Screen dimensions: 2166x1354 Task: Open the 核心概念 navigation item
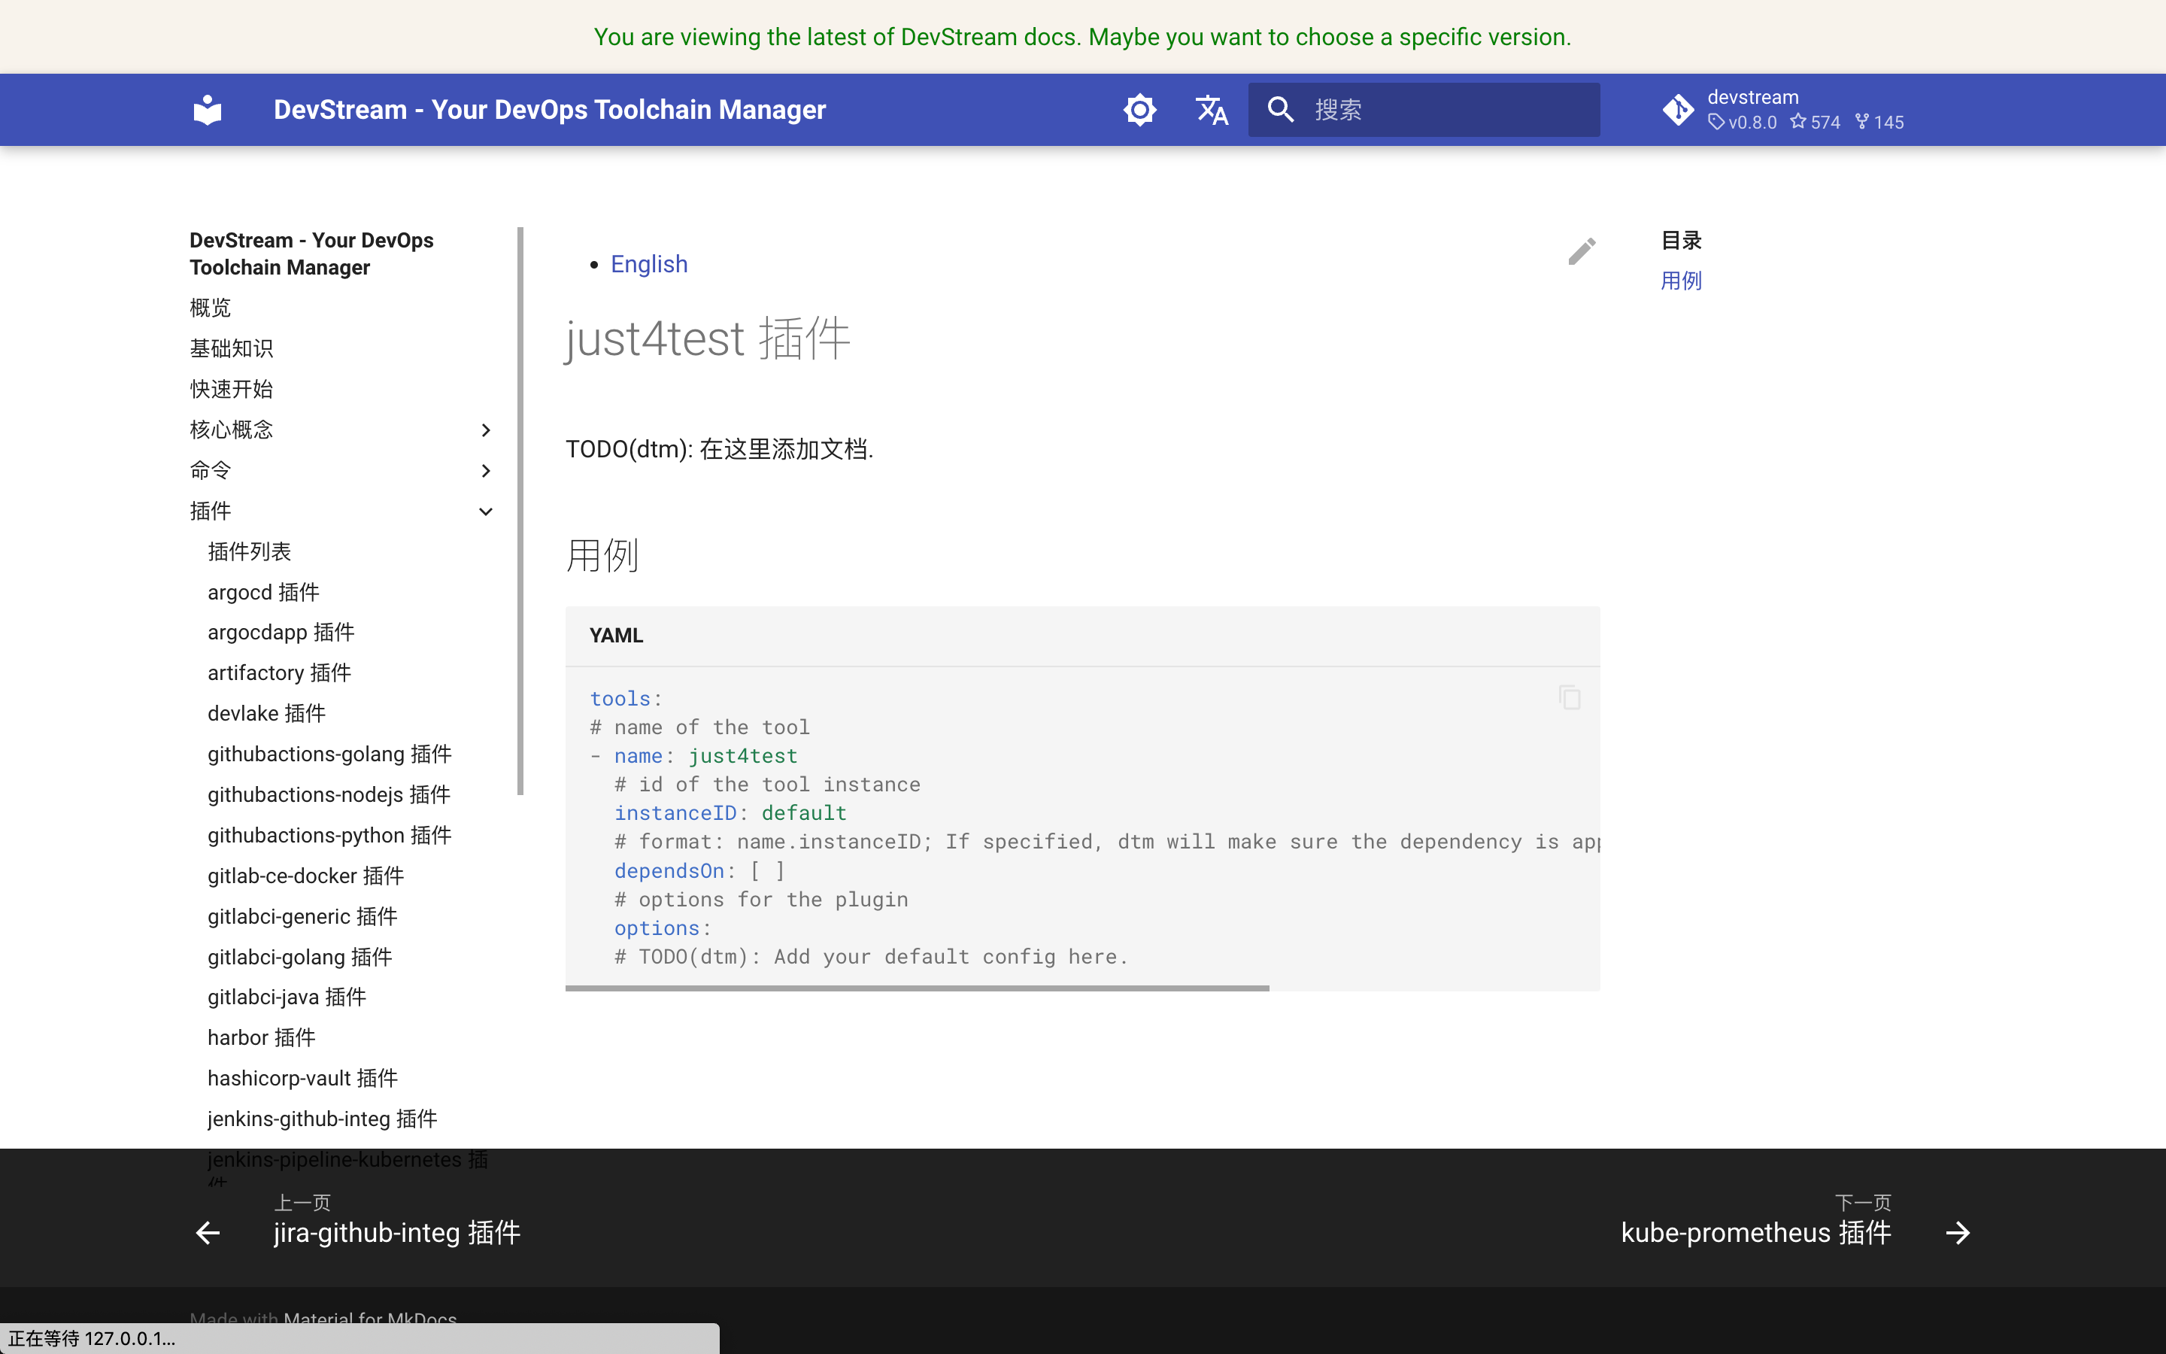pos(231,430)
